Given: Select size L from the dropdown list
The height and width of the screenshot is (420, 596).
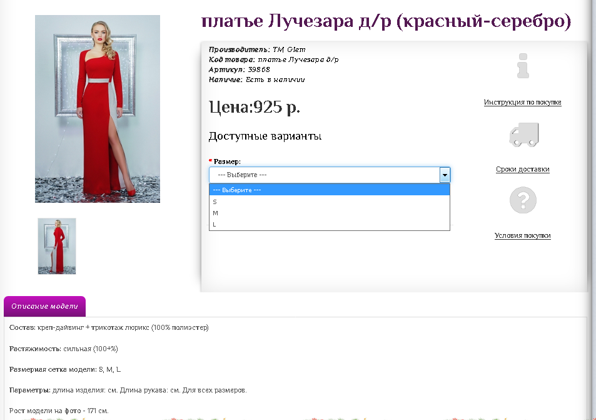Looking at the screenshot, I should click(330, 224).
